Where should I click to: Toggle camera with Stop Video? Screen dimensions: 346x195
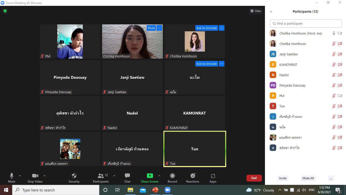click(35, 176)
